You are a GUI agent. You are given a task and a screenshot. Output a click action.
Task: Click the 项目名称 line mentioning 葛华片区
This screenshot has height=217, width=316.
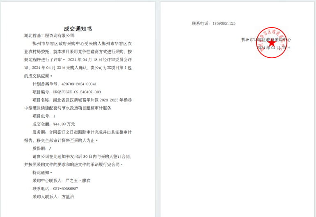(x=82, y=100)
